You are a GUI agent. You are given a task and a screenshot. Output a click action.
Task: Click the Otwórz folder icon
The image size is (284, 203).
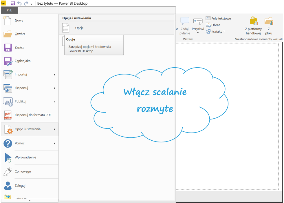8,34
